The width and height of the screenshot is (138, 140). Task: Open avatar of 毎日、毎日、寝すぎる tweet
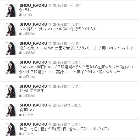tap(10, 129)
